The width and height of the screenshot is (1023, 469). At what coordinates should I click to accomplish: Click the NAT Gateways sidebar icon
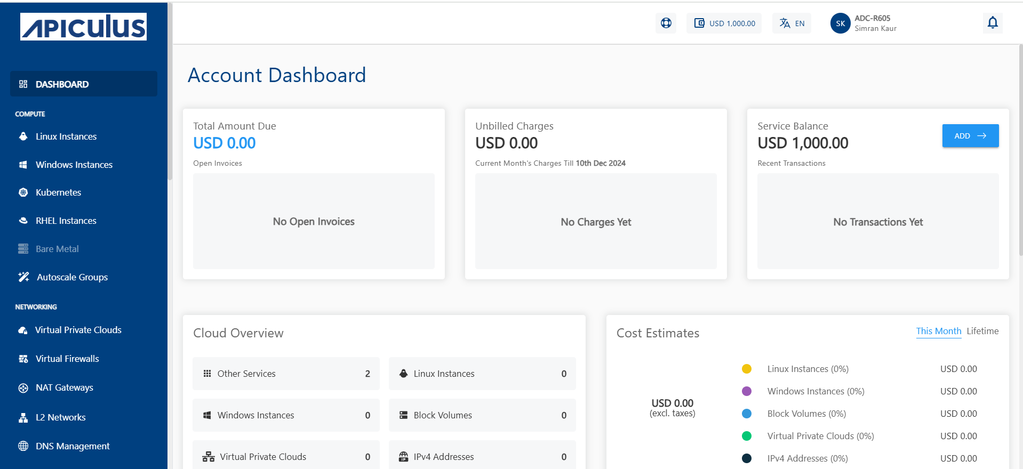[23, 388]
